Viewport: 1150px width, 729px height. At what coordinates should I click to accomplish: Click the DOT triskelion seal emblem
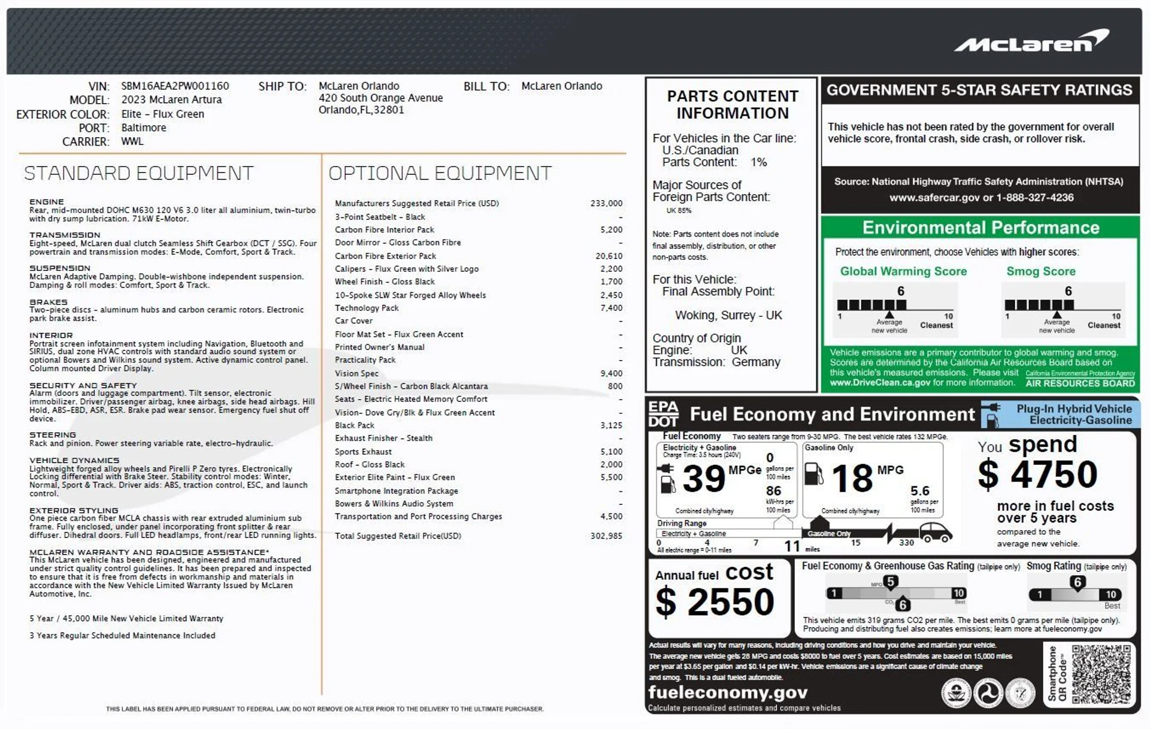988,693
